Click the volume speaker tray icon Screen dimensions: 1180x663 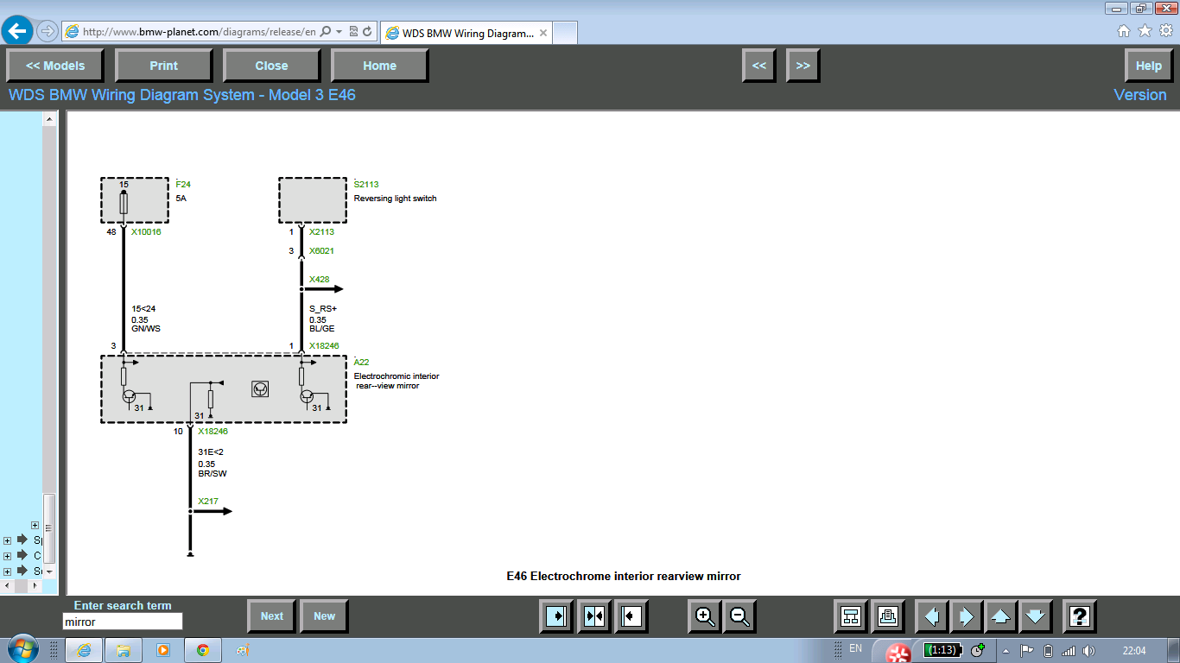click(x=1088, y=650)
